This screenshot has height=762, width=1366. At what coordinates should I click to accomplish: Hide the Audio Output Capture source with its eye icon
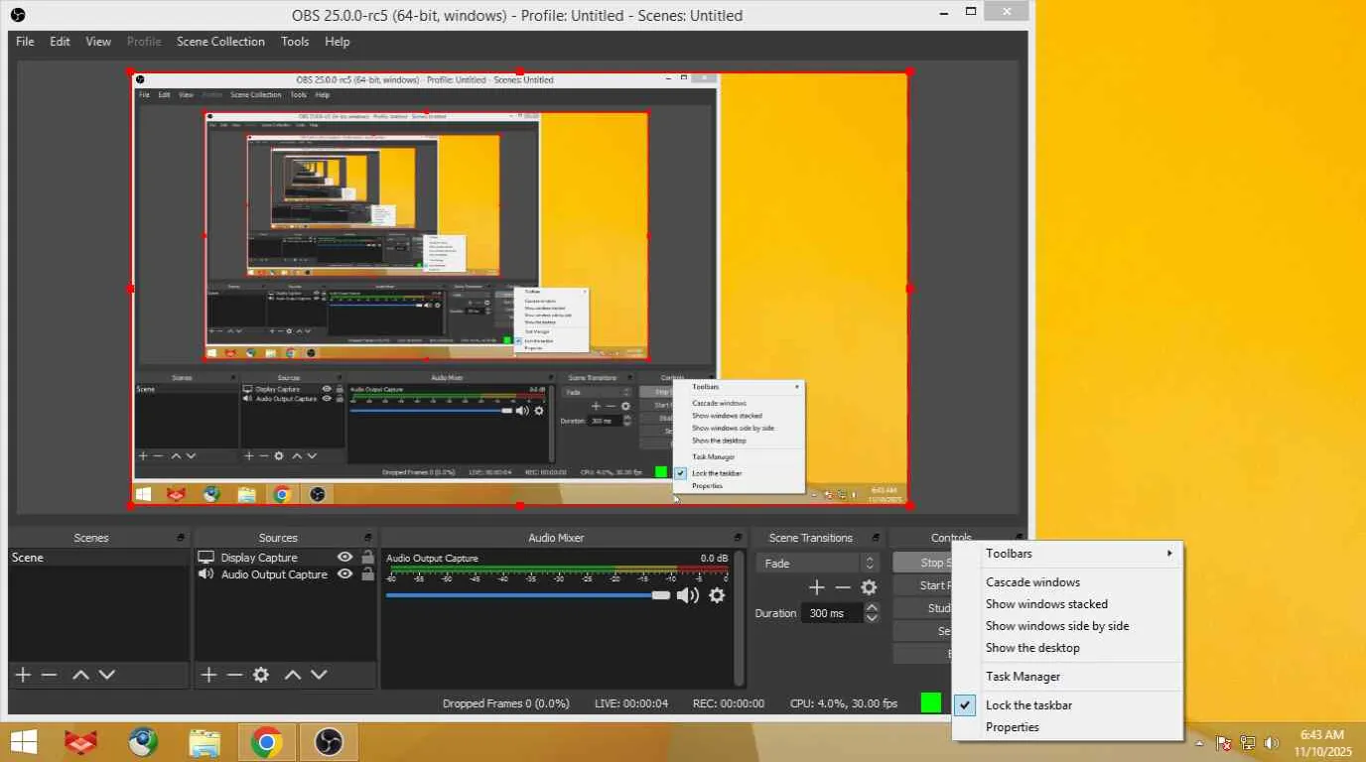[x=344, y=574]
